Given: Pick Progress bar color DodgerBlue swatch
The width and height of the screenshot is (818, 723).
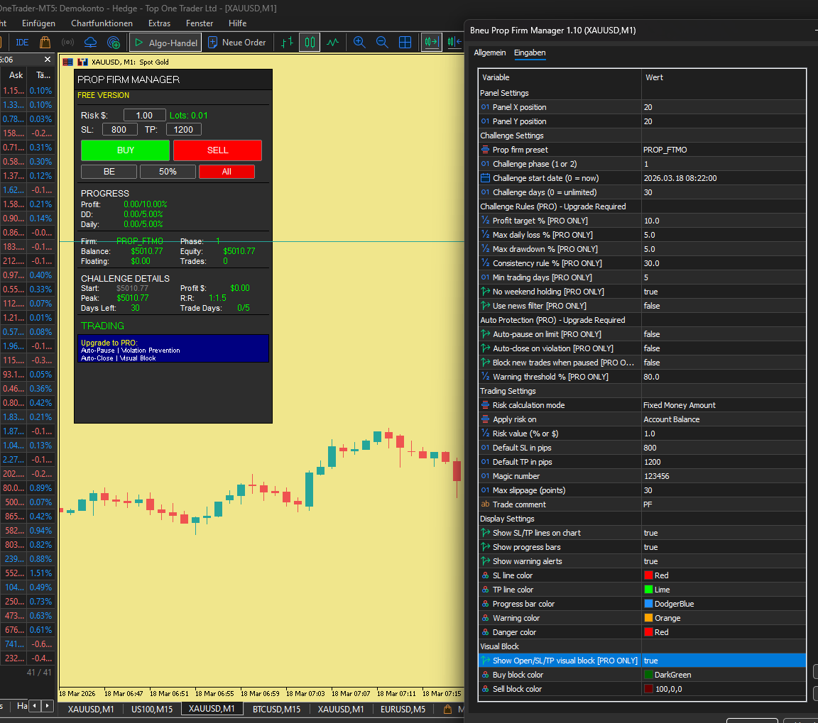Looking at the screenshot, I should coord(648,604).
